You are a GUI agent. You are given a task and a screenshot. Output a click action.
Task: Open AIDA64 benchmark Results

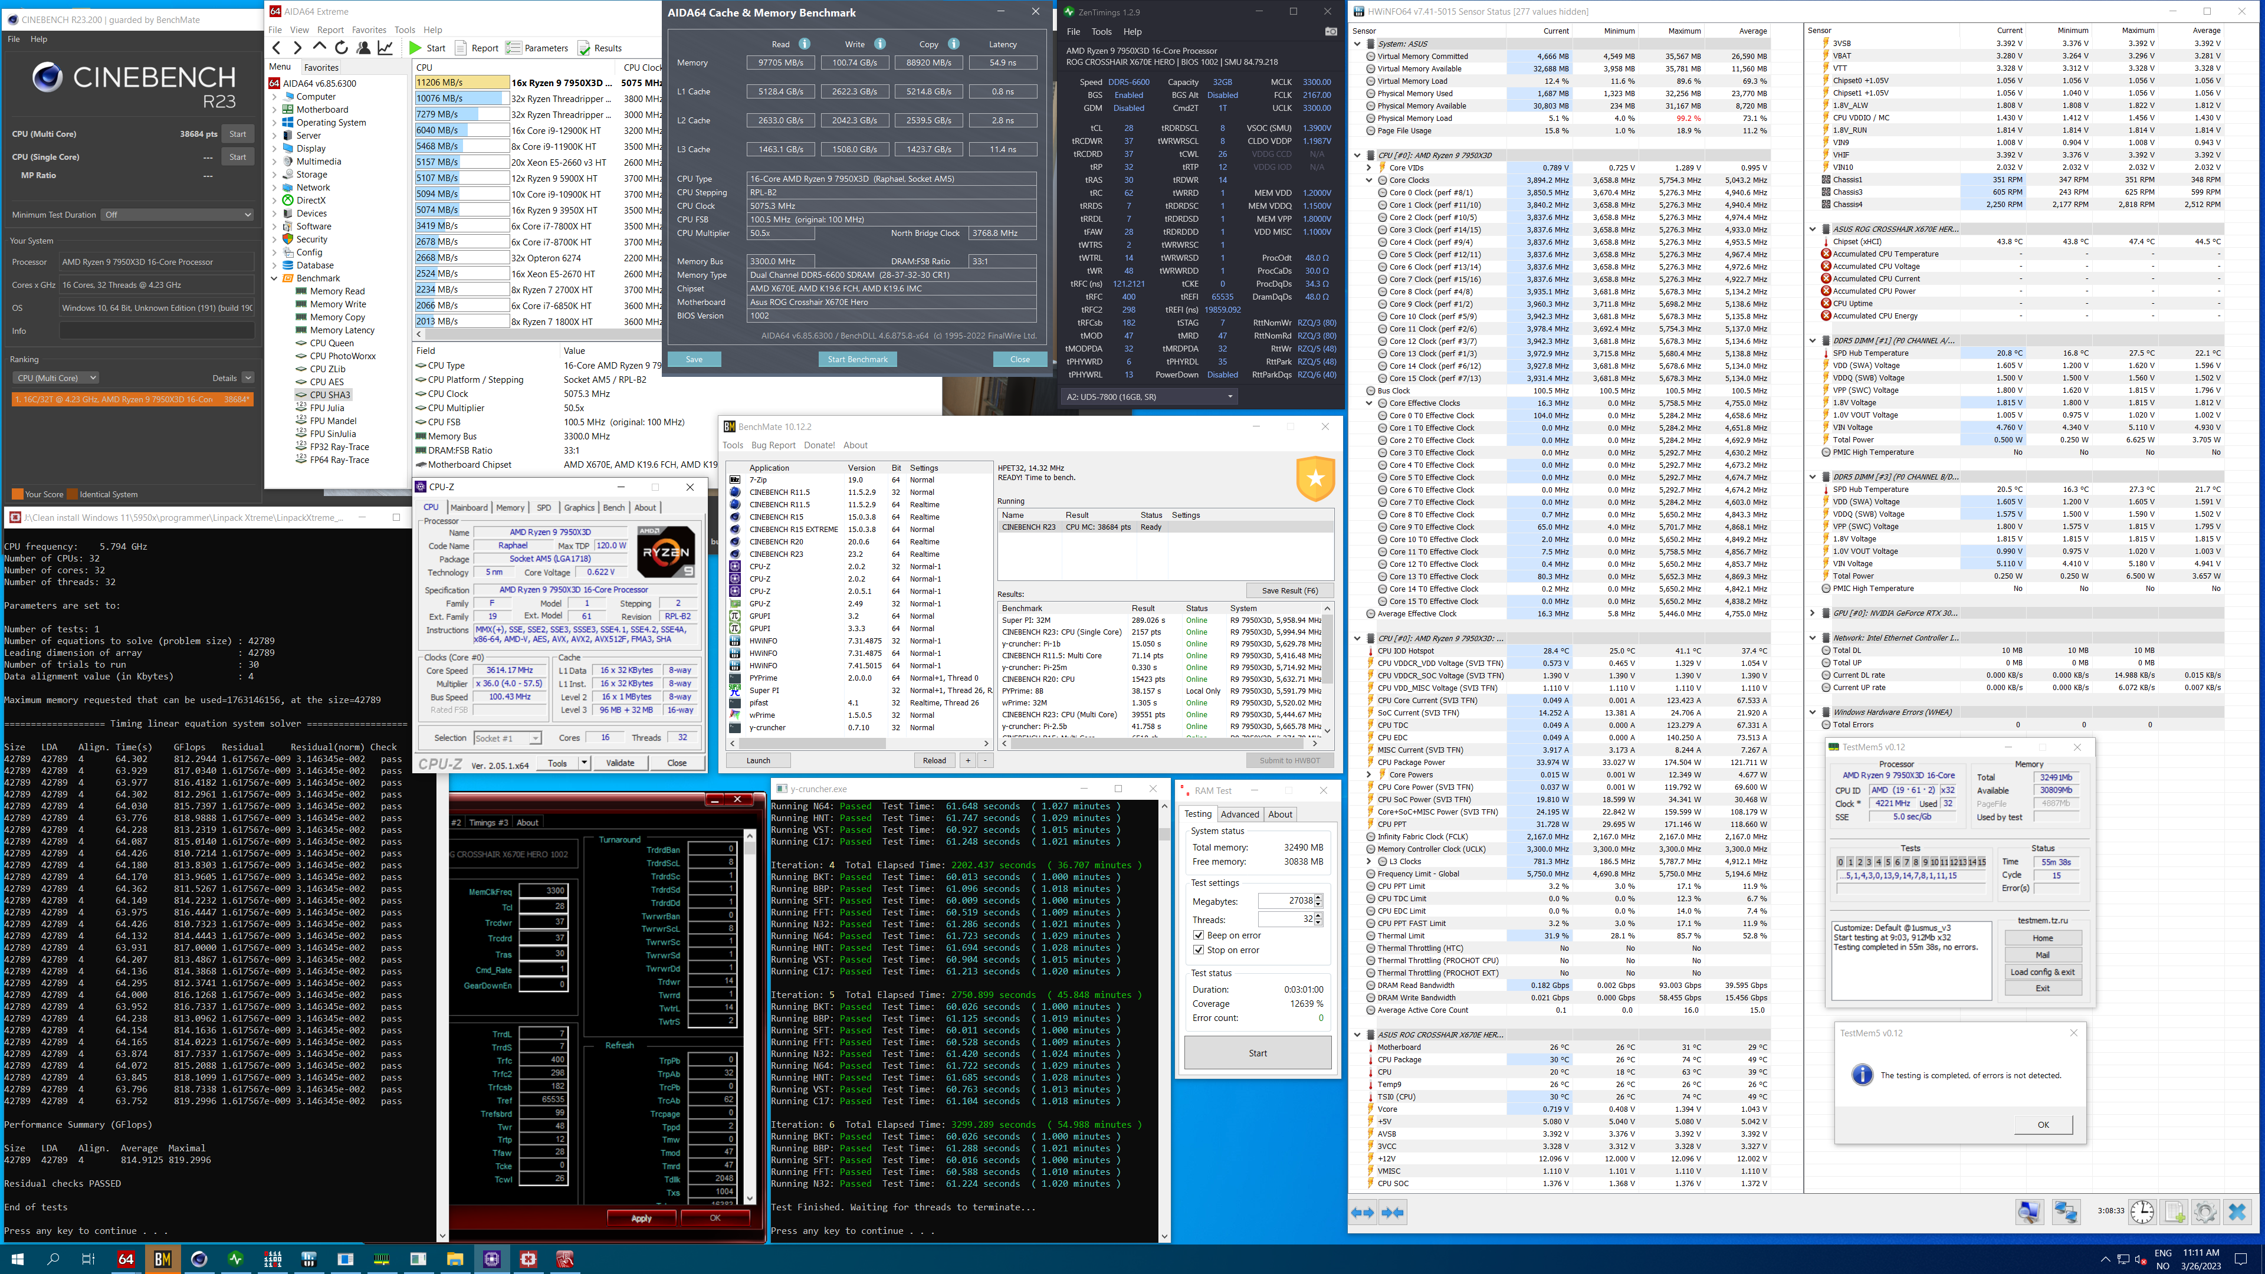coord(599,48)
